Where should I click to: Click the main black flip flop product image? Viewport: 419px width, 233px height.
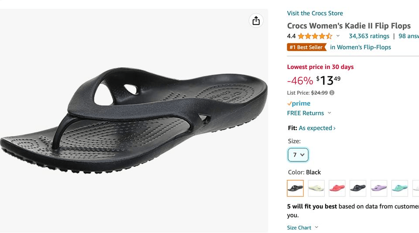(134, 120)
